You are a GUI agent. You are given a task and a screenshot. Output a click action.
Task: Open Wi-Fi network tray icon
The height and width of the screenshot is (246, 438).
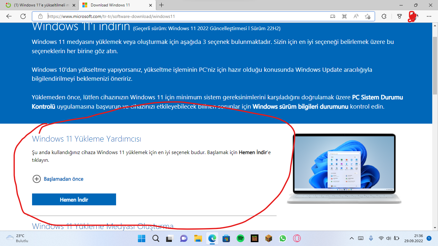click(381, 238)
